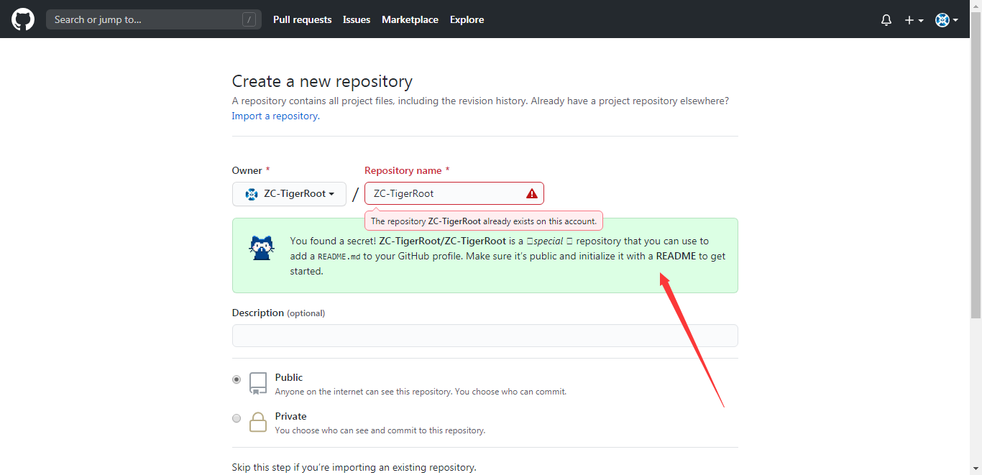Viewport: 982px width, 475px height.
Task: Open Explore in navigation bar
Action: (467, 19)
